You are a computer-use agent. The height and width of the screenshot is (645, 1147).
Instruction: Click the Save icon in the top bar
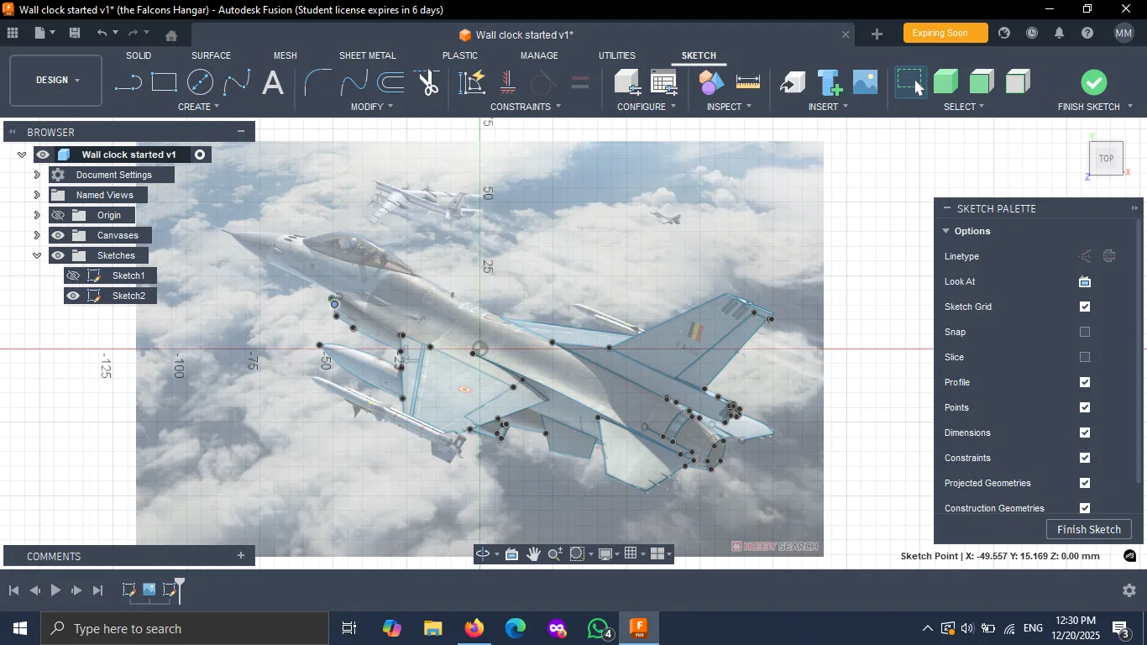[75, 34]
